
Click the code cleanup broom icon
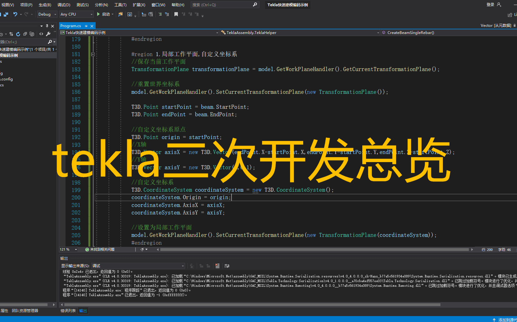tap(142, 249)
